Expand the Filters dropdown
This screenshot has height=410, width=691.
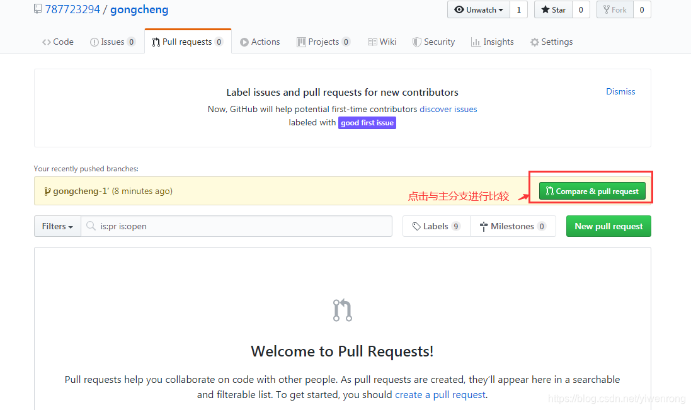pyautogui.click(x=57, y=226)
